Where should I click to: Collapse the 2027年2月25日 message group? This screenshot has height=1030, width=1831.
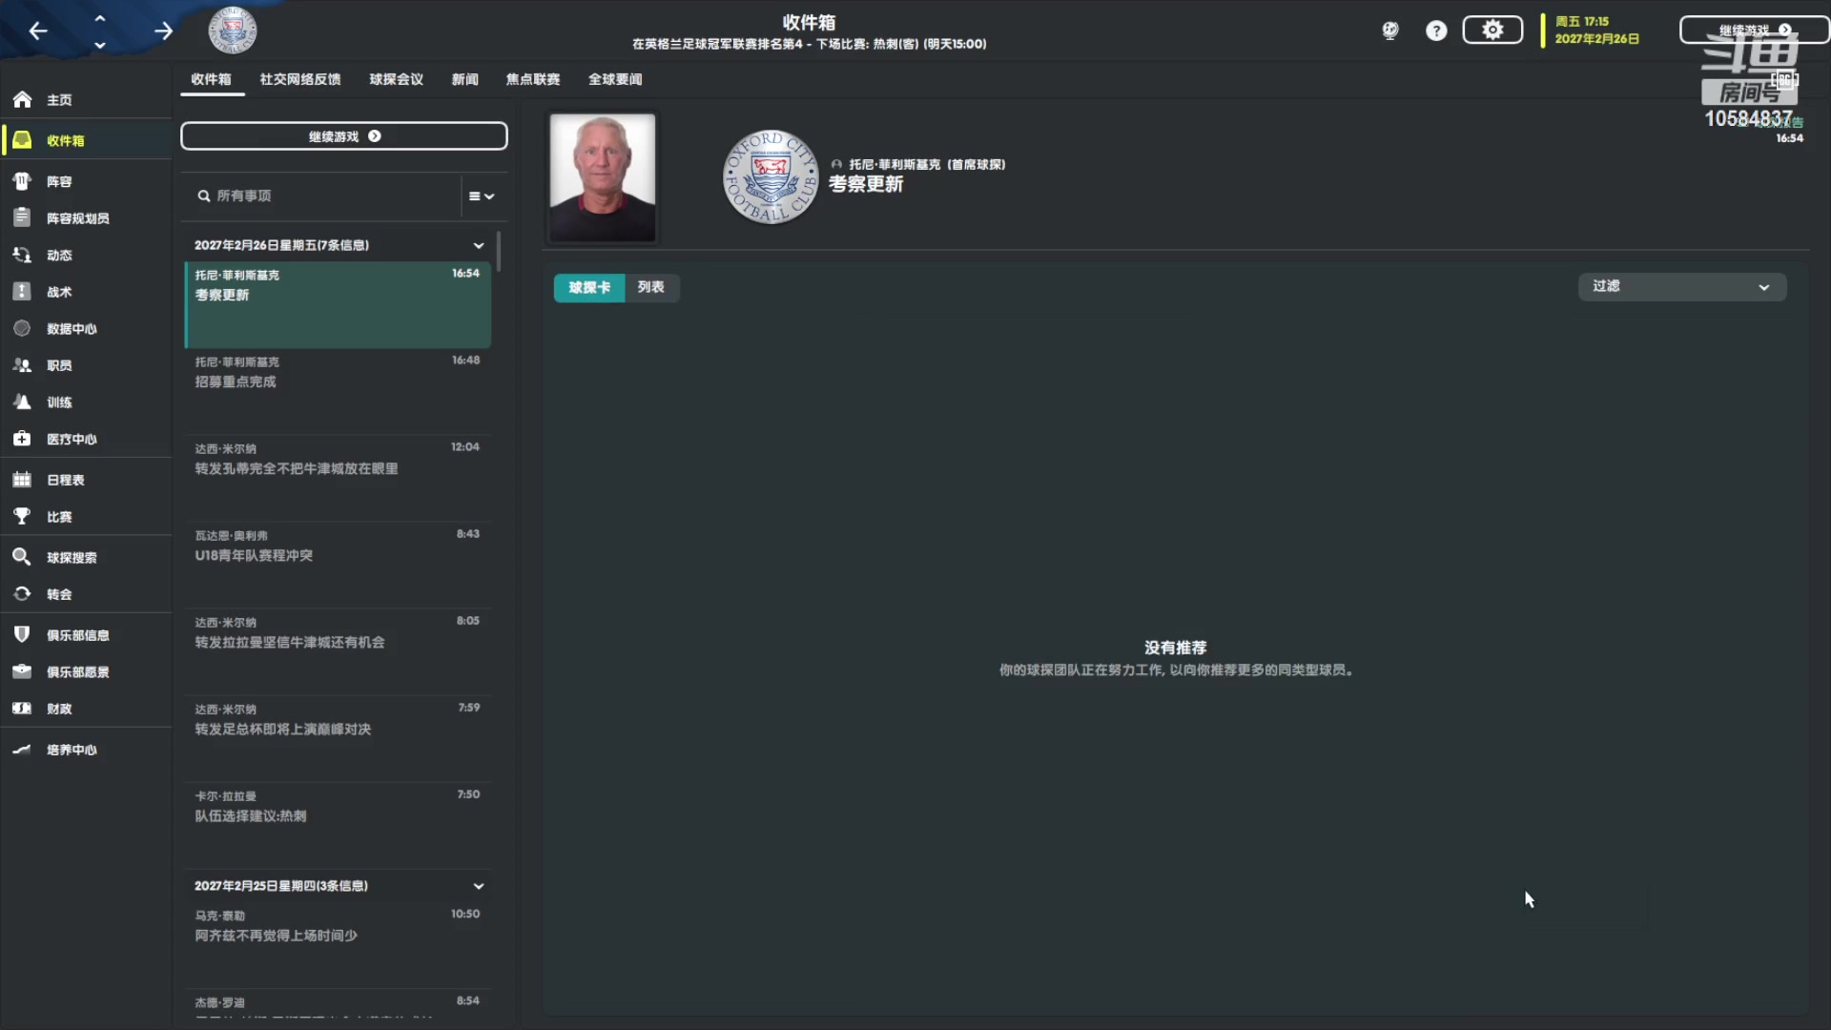point(479,886)
